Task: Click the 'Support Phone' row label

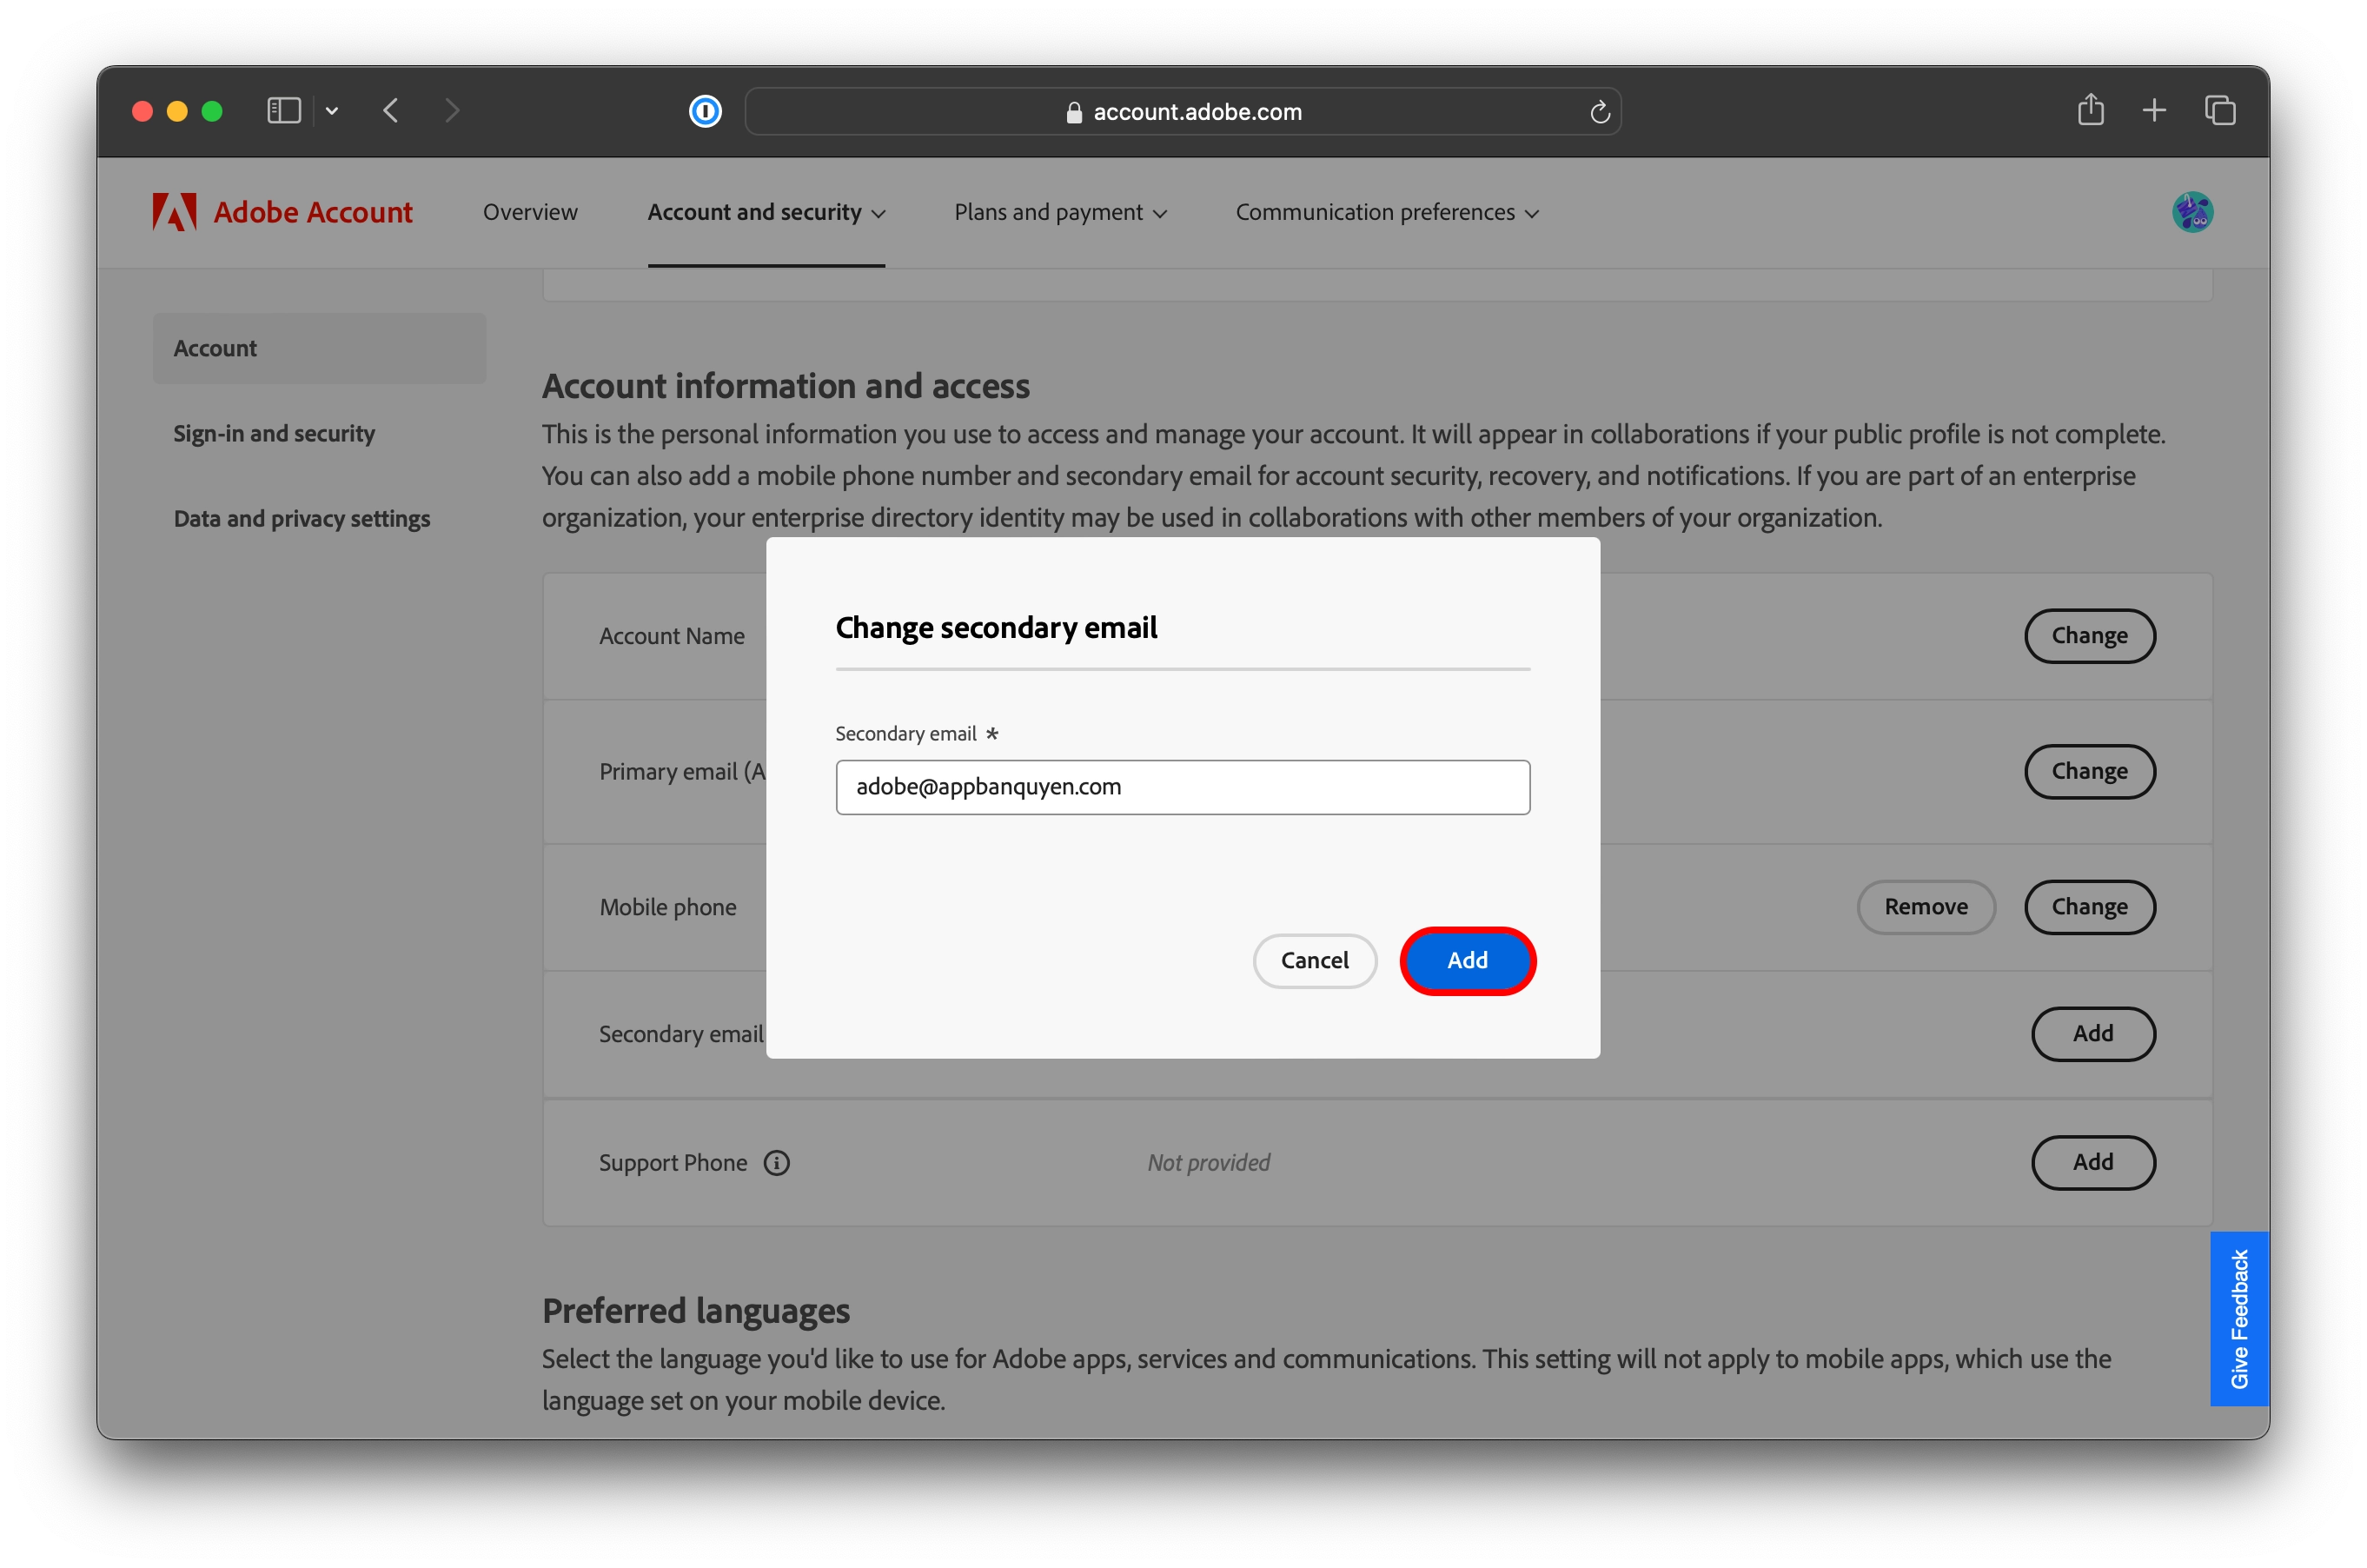Action: [x=673, y=1163]
